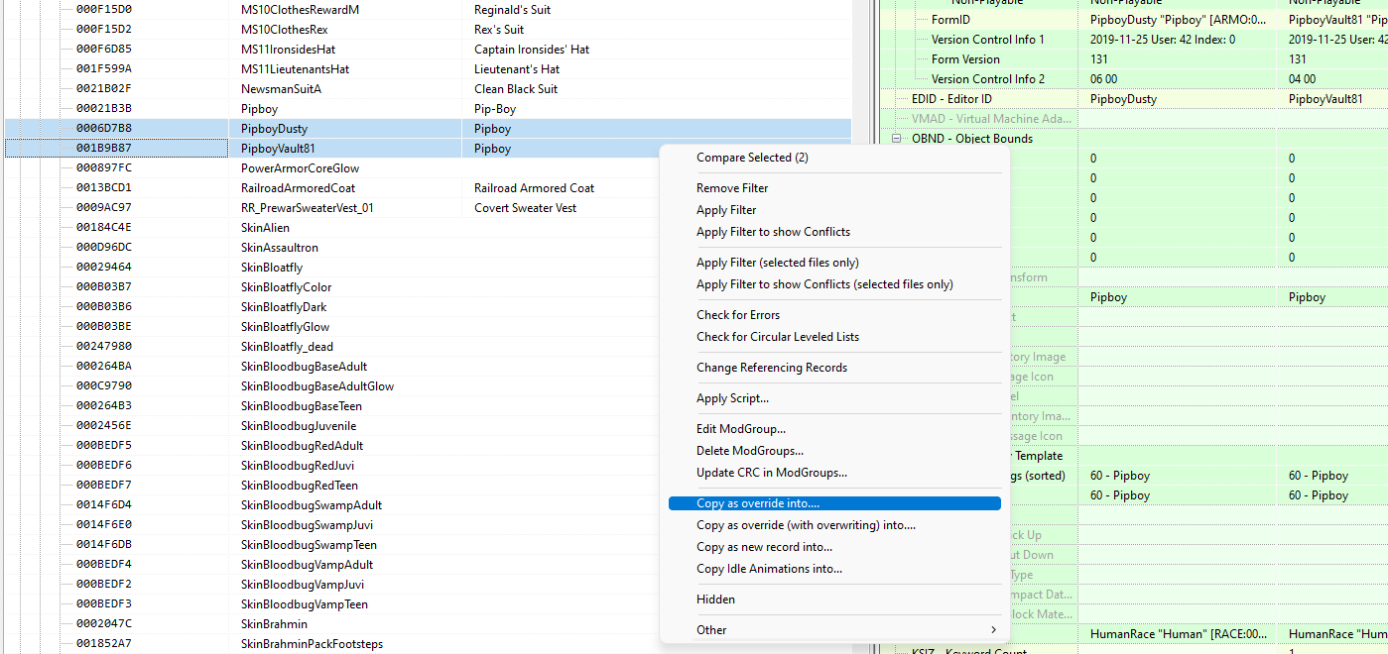
Task: Select the PipboyDusty record row
Action: 428,129
